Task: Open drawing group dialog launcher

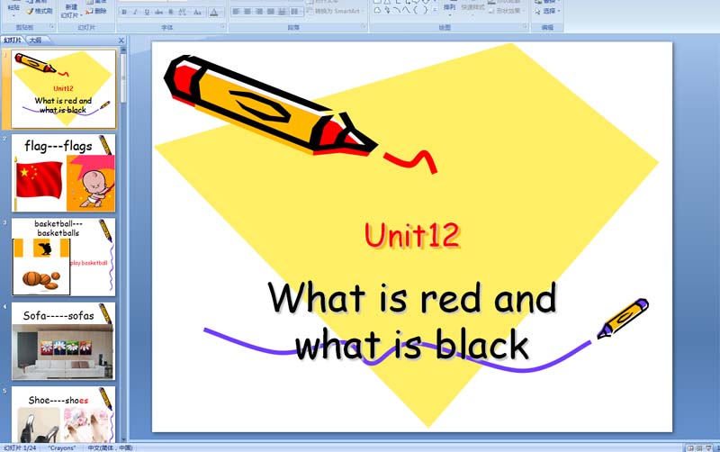Action: coord(525,27)
